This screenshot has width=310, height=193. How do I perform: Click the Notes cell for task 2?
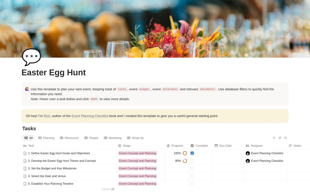pyautogui.click(x=298, y=161)
